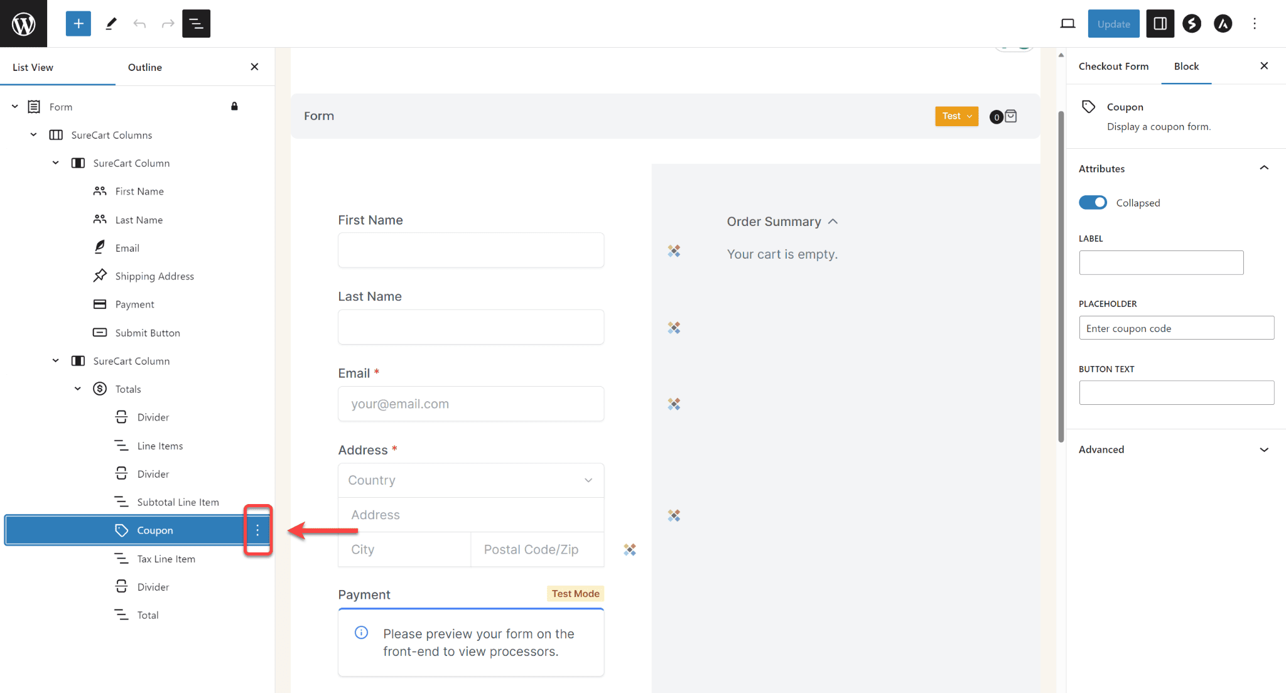Select Tax Line Item in List View

tap(166, 559)
